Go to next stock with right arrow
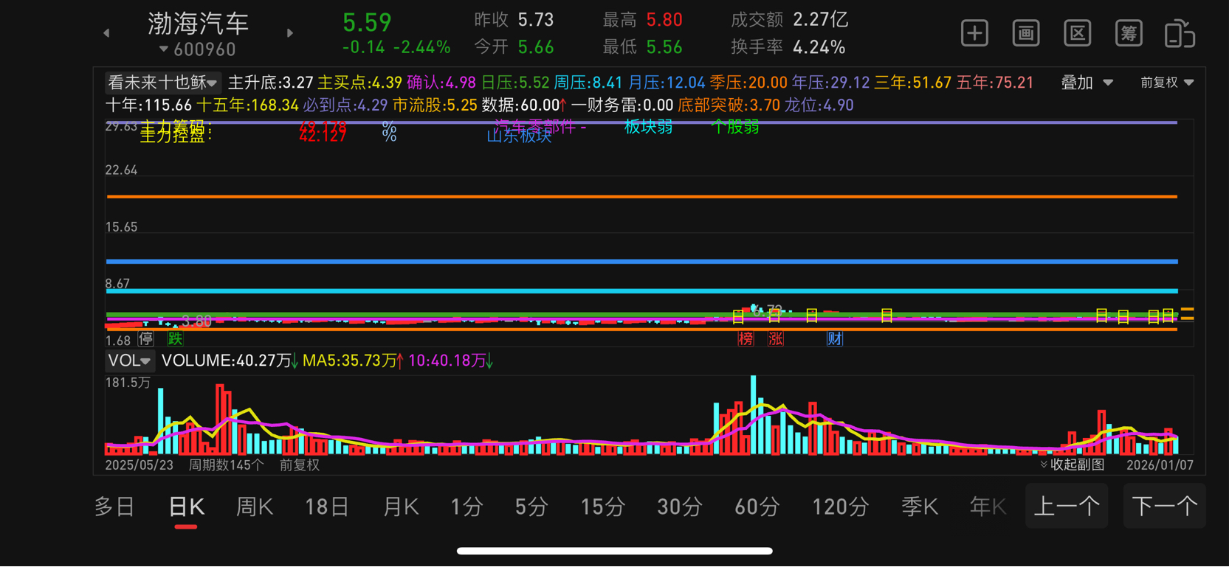Viewport: 1229px width, 567px height. pyautogui.click(x=290, y=33)
